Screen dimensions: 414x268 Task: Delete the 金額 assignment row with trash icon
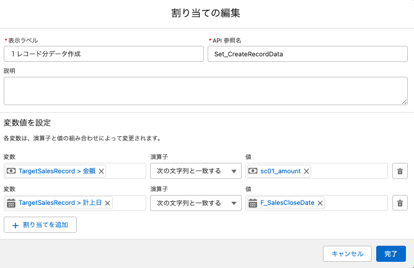point(400,171)
